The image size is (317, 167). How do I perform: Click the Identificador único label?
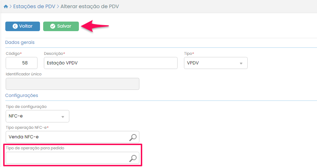24,74
